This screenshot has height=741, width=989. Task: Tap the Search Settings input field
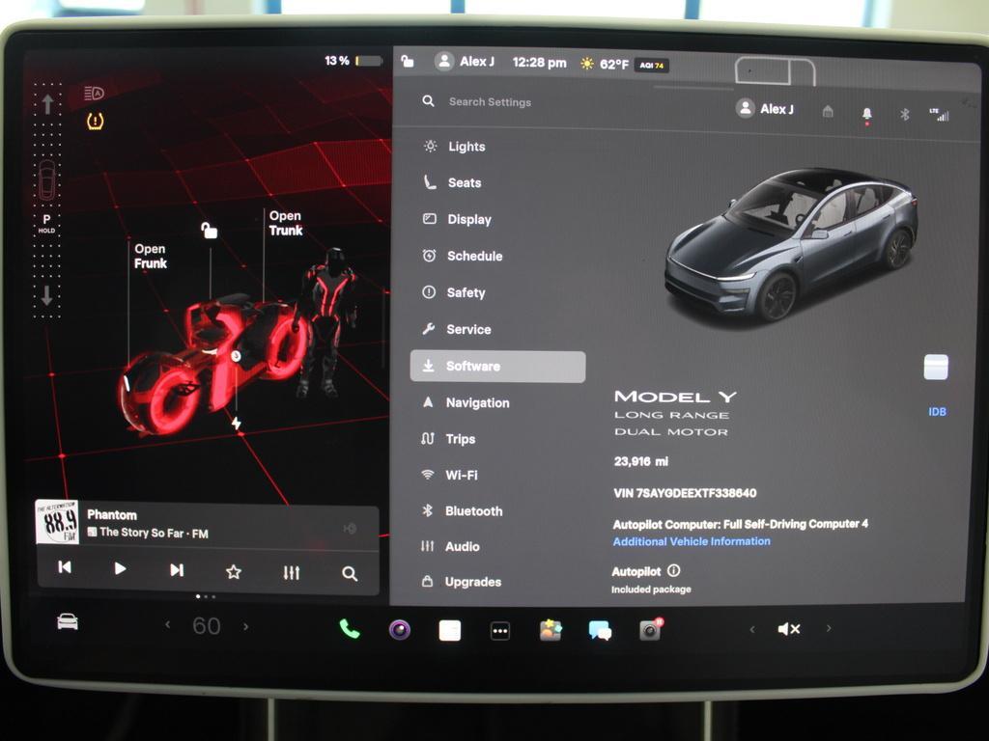[489, 101]
